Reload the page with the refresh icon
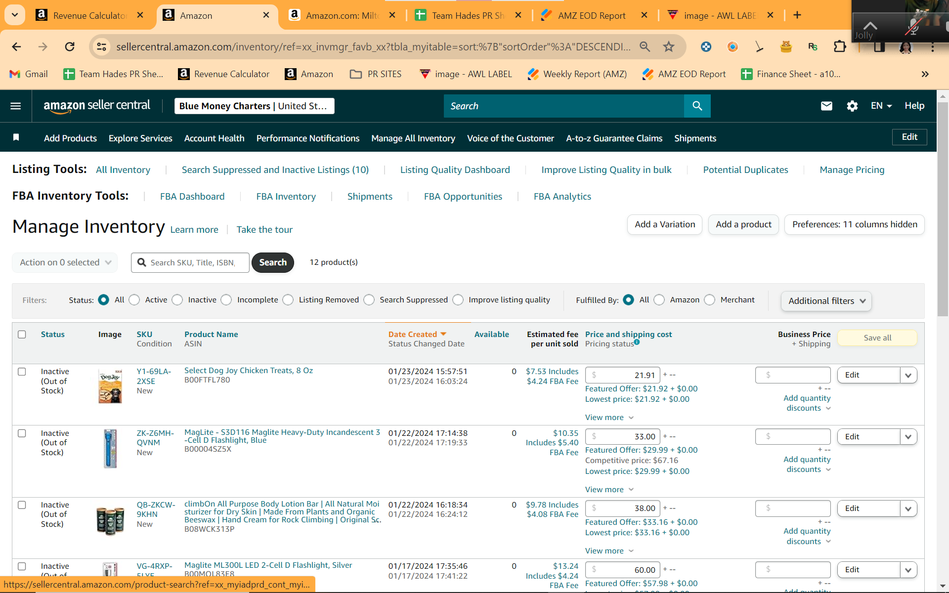The width and height of the screenshot is (949, 593). (70, 46)
